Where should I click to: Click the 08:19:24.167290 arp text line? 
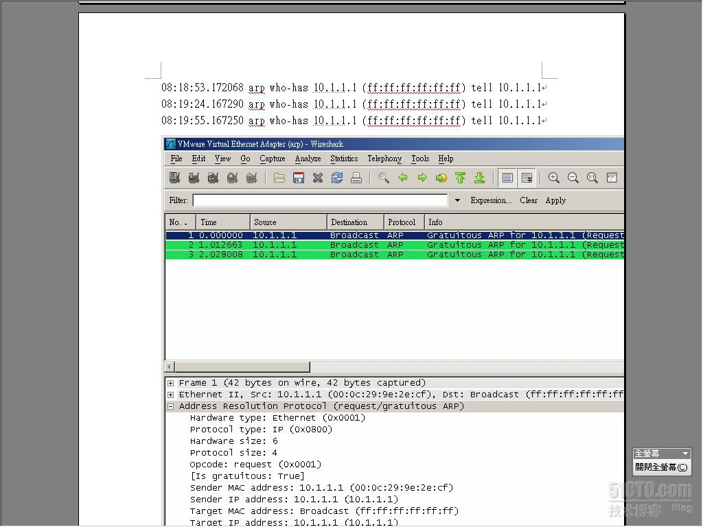tap(354, 104)
